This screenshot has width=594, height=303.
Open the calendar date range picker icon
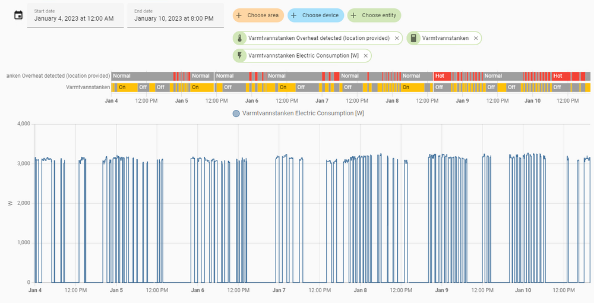click(18, 15)
